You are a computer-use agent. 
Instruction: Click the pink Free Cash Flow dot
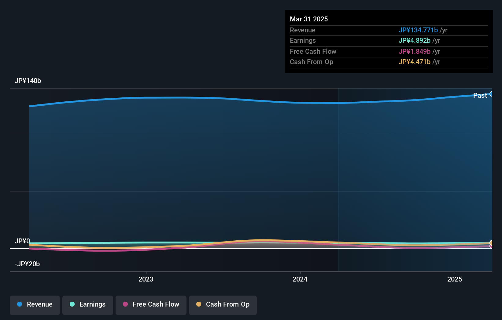pyautogui.click(x=125, y=304)
